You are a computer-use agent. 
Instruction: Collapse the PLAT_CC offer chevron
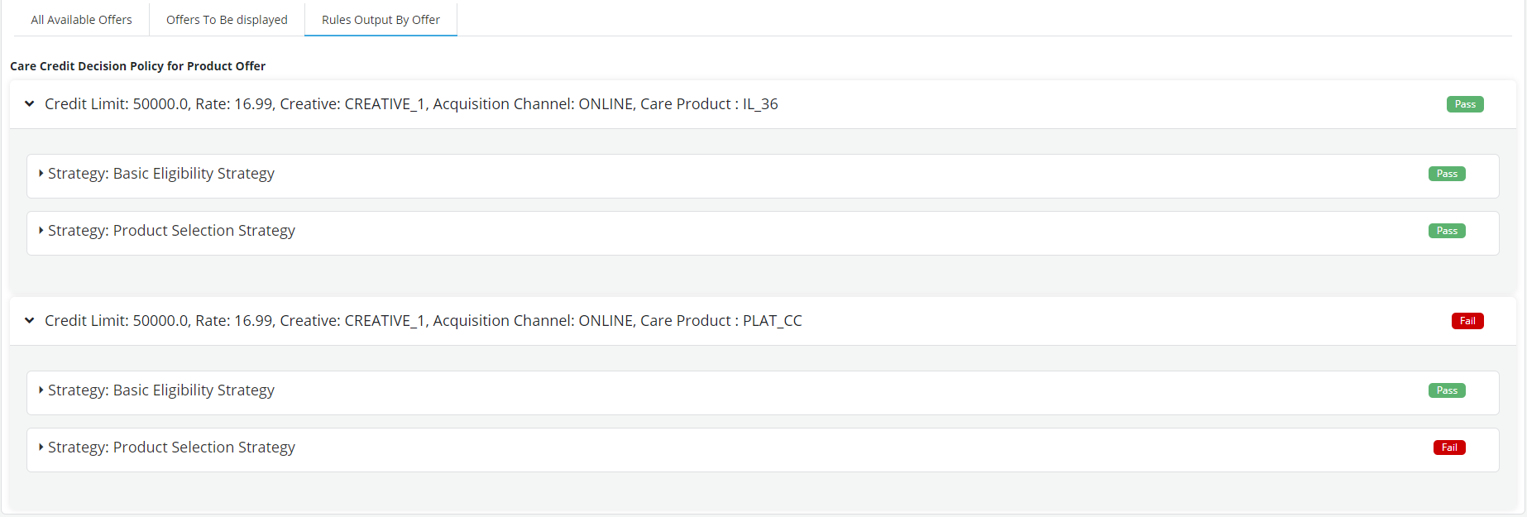pyautogui.click(x=30, y=321)
